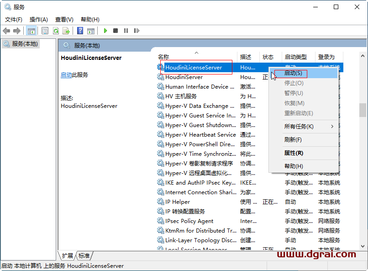The image size is (368, 271).
Task: Open the Properties toolbar icon
Action: pyautogui.click(x=45, y=31)
